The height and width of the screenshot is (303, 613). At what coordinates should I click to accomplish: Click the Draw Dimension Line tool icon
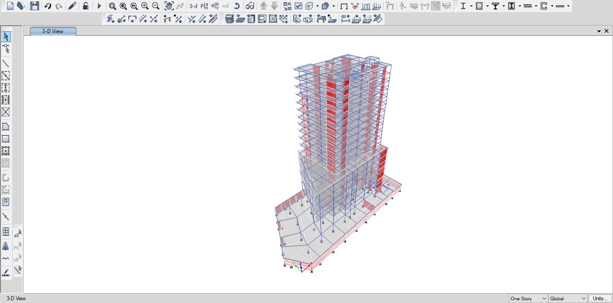click(6, 272)
